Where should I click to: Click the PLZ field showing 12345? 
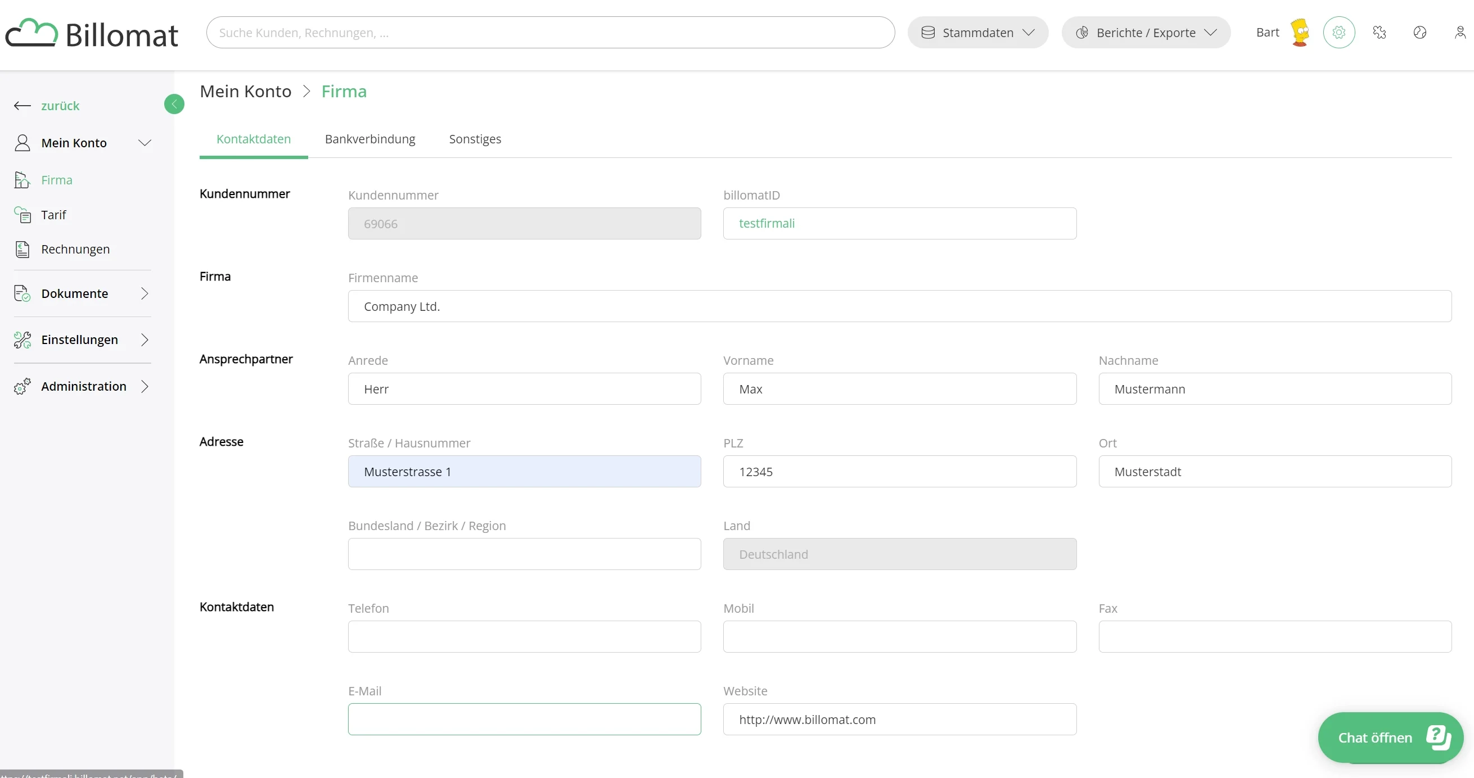899,472
